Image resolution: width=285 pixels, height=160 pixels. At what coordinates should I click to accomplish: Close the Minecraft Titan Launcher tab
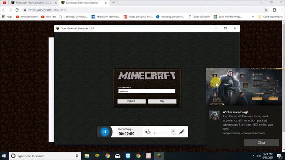click(x=56, y=3)
